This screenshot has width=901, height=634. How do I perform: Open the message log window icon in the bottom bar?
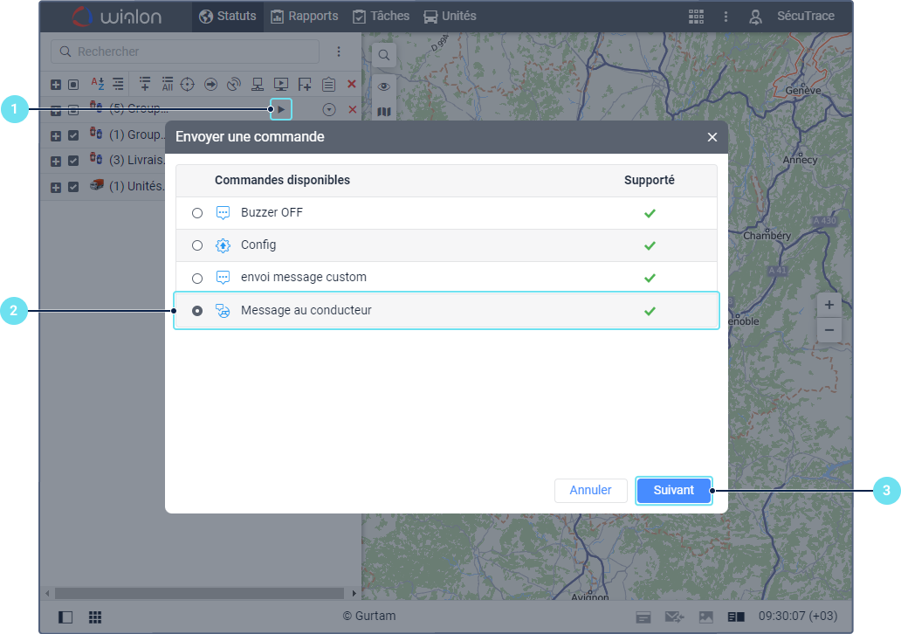coord(643,617)
